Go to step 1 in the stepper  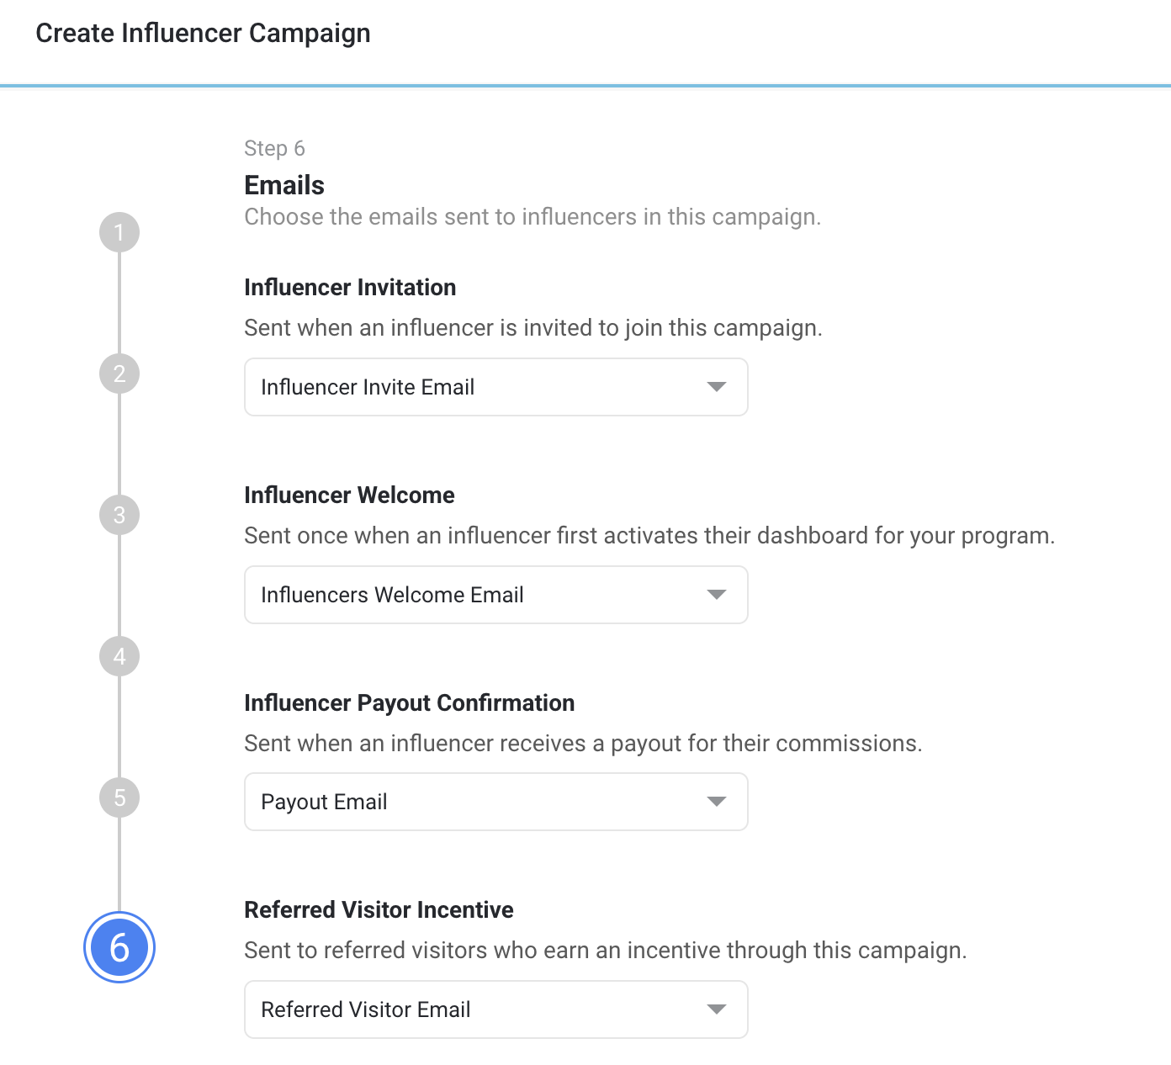point(119,232)
